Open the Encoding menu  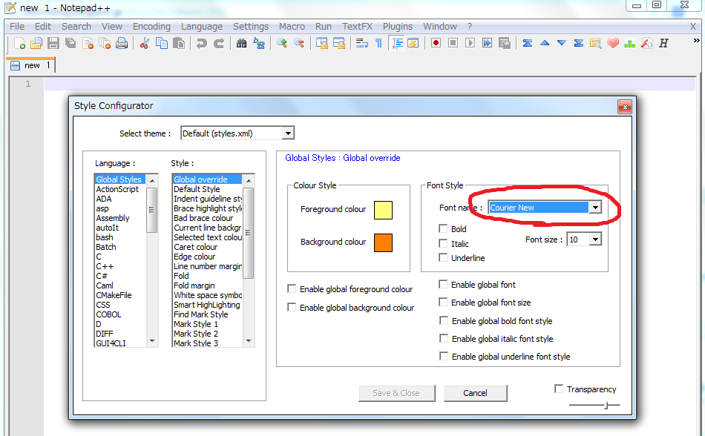(x=151, y=27)
